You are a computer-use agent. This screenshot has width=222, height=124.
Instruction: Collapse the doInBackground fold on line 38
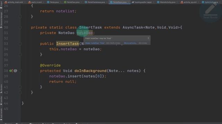20,71
